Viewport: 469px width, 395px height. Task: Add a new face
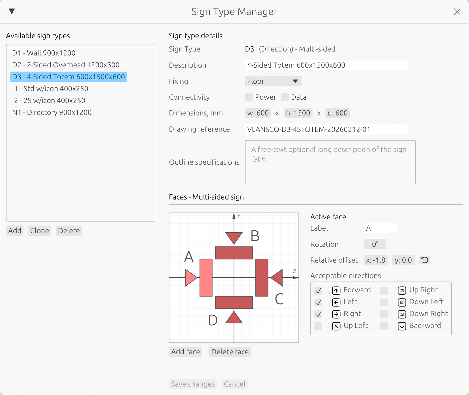[185, 351]
